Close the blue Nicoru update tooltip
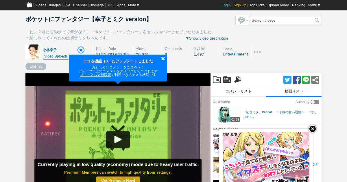Viewport: 347px width, 182px height. (163, 59)
